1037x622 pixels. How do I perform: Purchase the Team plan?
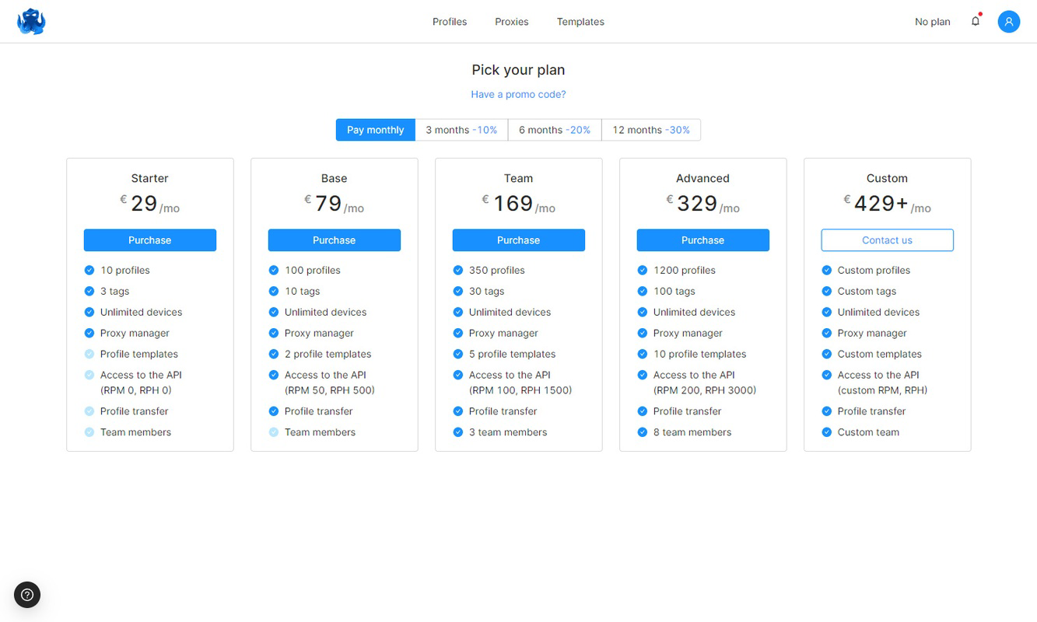[518, 240]
